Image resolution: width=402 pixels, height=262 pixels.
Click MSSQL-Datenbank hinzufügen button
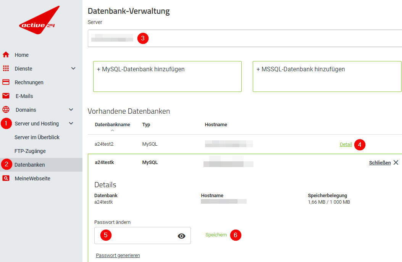coord(327,76)
